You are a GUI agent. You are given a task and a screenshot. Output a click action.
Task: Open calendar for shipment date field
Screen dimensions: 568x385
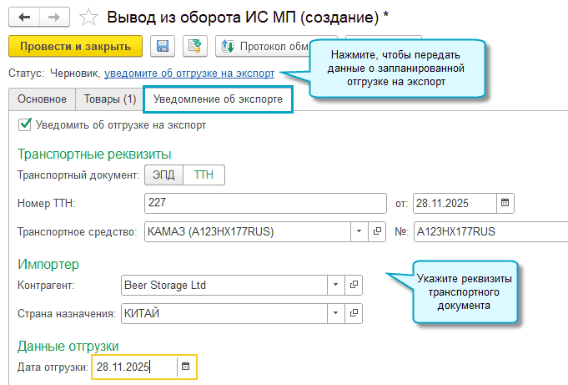(186, 367)
